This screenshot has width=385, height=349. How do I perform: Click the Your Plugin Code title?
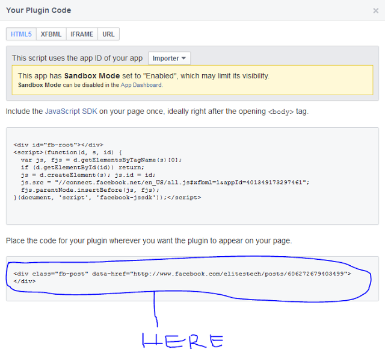(38, 10)
